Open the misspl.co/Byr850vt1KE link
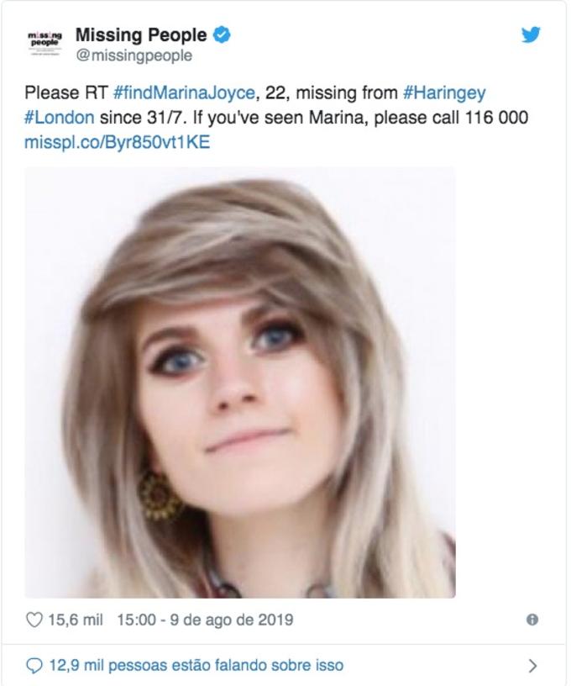The width and height of the screenshot is (571, 686). tap(117, 143)
